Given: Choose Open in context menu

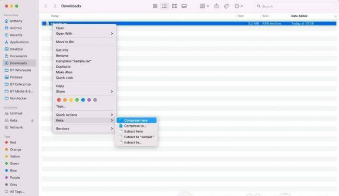Looking at the screenshot, I should pos(84,28).
